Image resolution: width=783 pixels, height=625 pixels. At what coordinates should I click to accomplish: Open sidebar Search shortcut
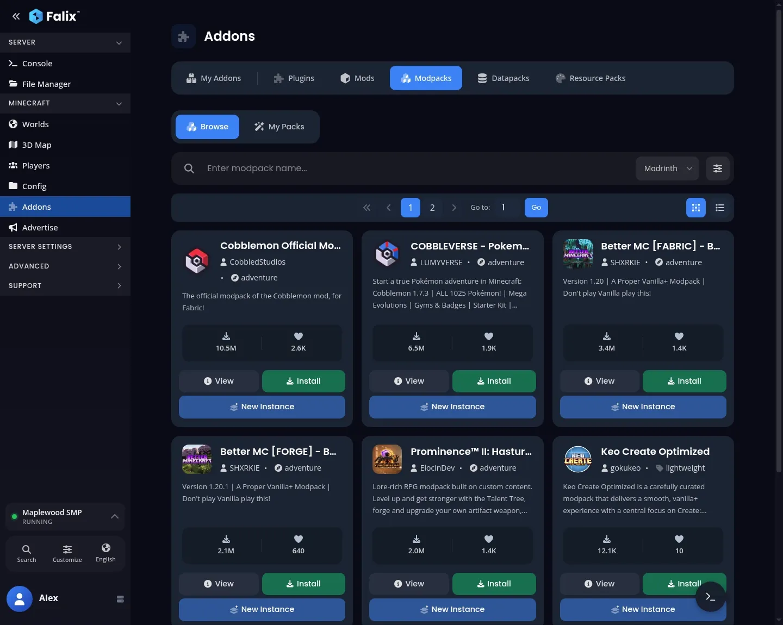(27, 553)
